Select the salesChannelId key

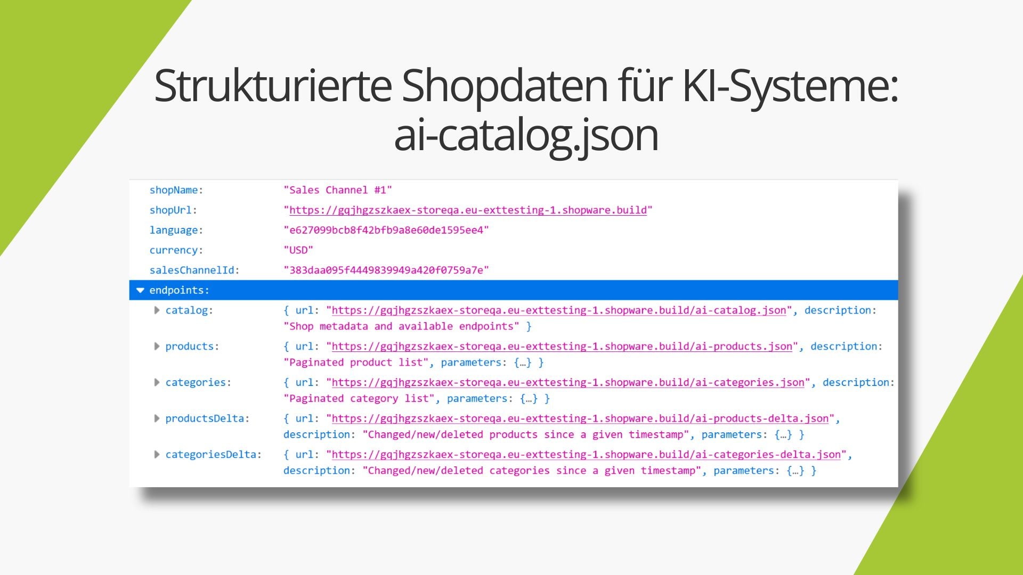194,270
